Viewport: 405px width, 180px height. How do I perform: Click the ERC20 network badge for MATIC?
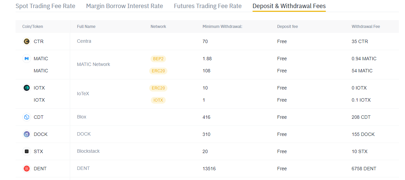point(158,71)
